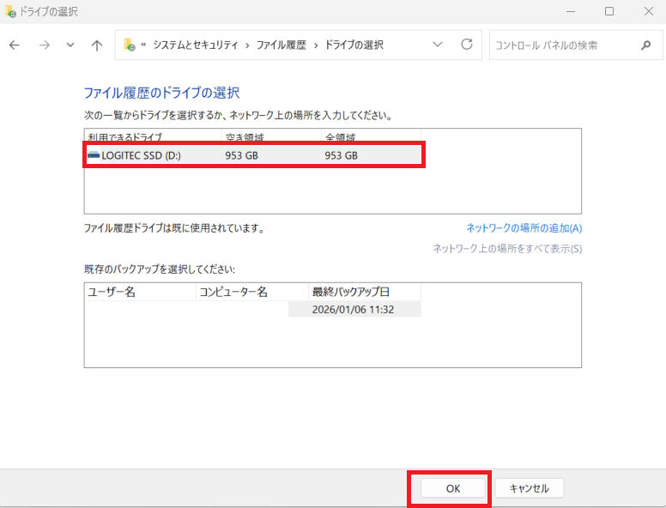Expand the hidden breadcrumb « overflow
Image resolution: width=666 pixels, height=508 pixels.
pyautogui.click(x=144, y=45)
